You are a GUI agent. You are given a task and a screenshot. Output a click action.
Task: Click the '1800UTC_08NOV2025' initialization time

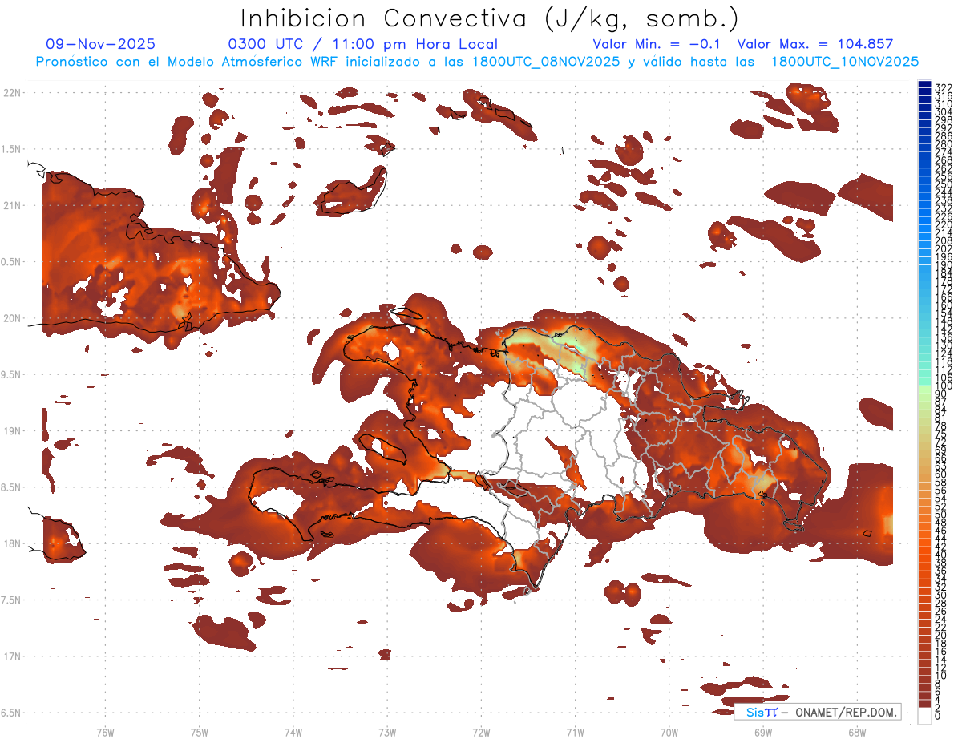point(545,62)
